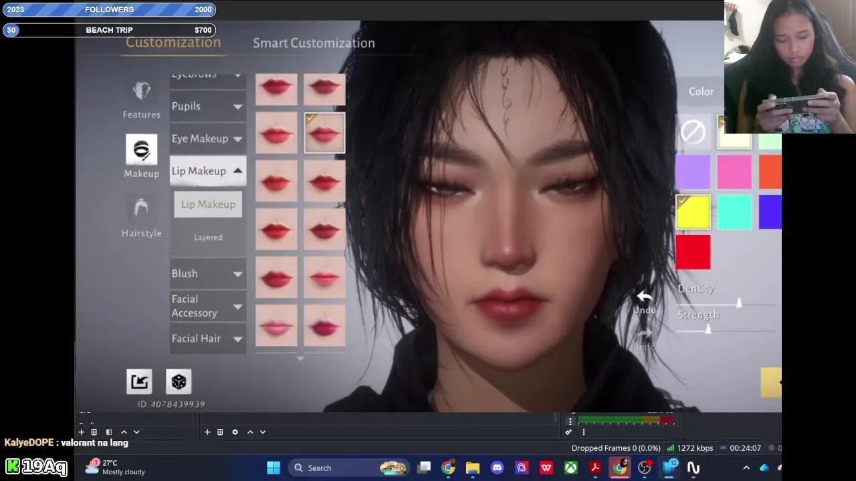This screenshot has width=856, height=481.
Task: Open Discord from the taskbar
Action: [x=497, y=468]
